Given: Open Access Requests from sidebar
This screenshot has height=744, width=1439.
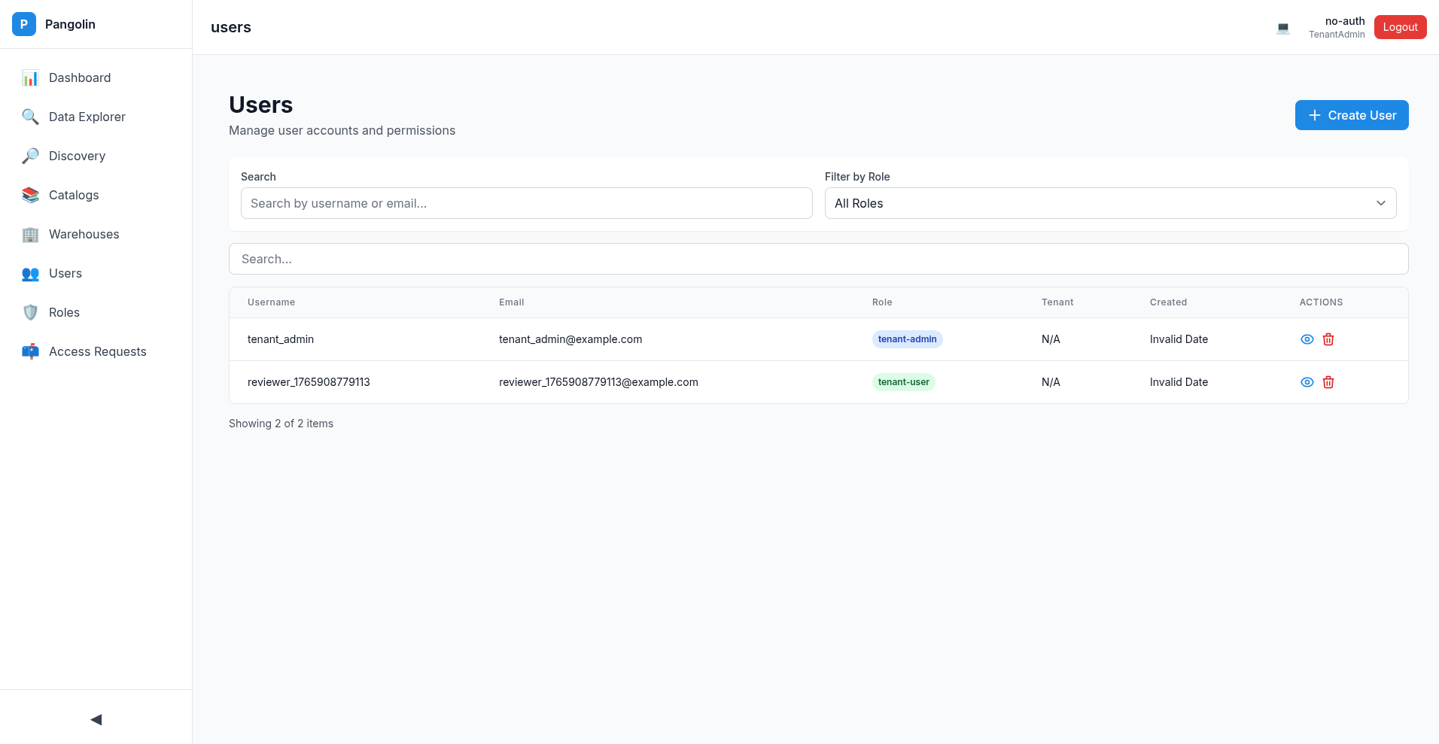Looking at the screenshot, I should [97, 351].
